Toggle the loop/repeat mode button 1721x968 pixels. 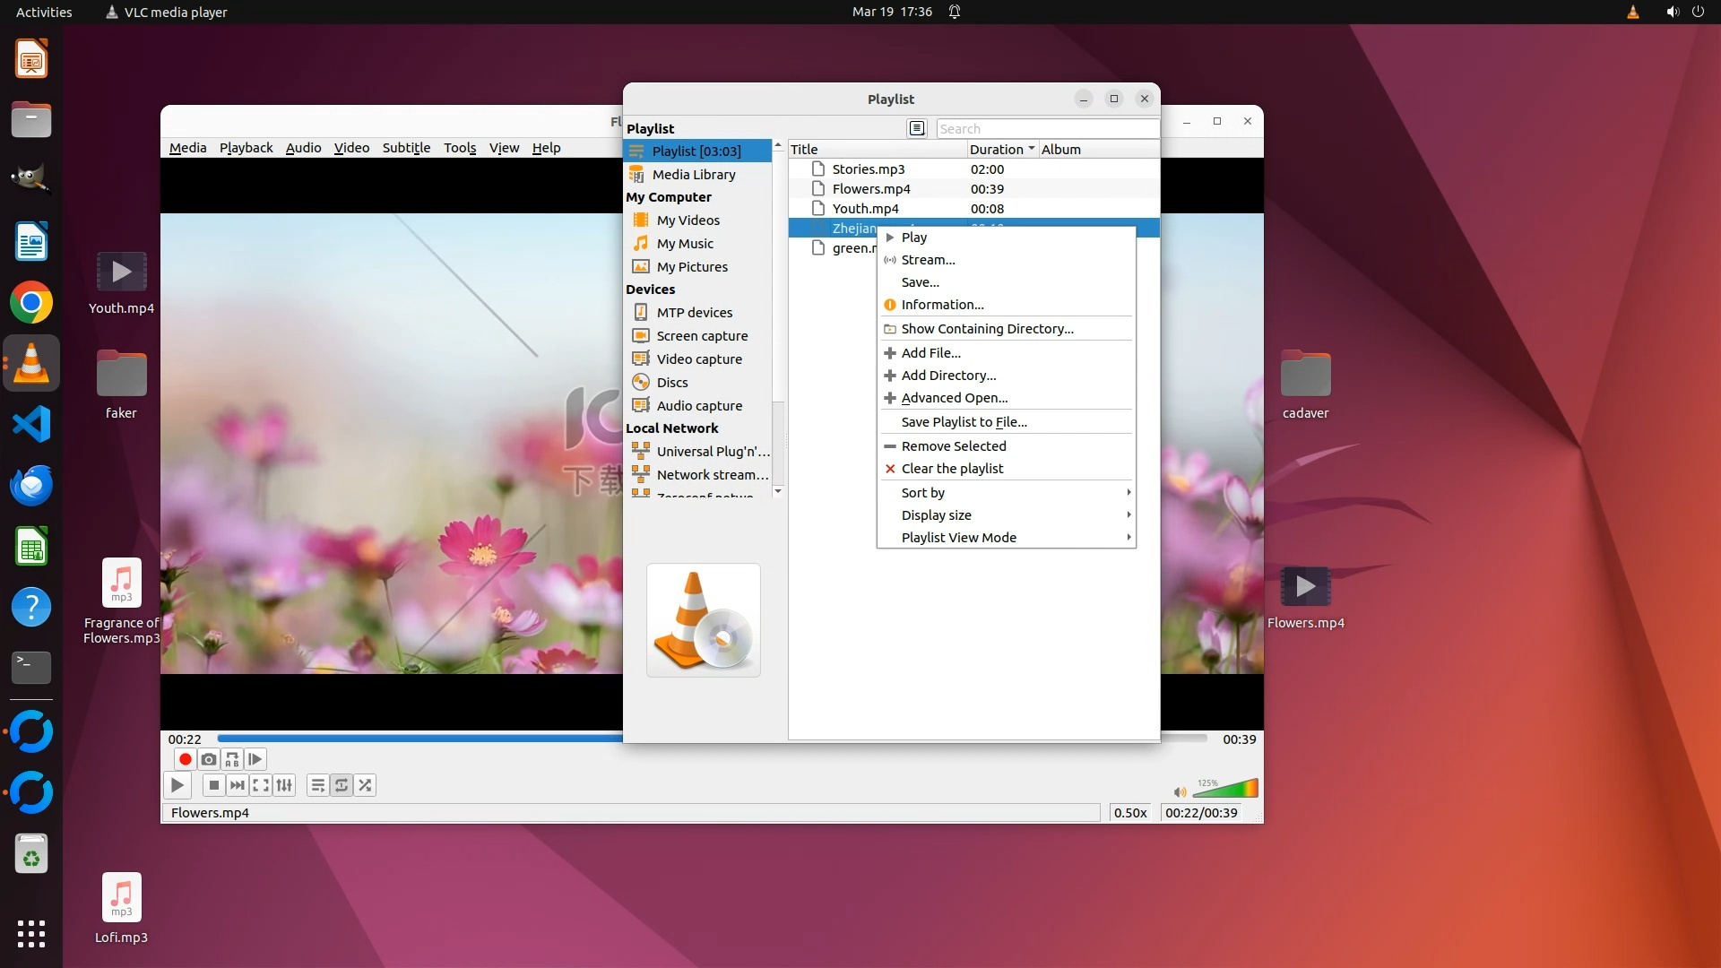point(342,785)
